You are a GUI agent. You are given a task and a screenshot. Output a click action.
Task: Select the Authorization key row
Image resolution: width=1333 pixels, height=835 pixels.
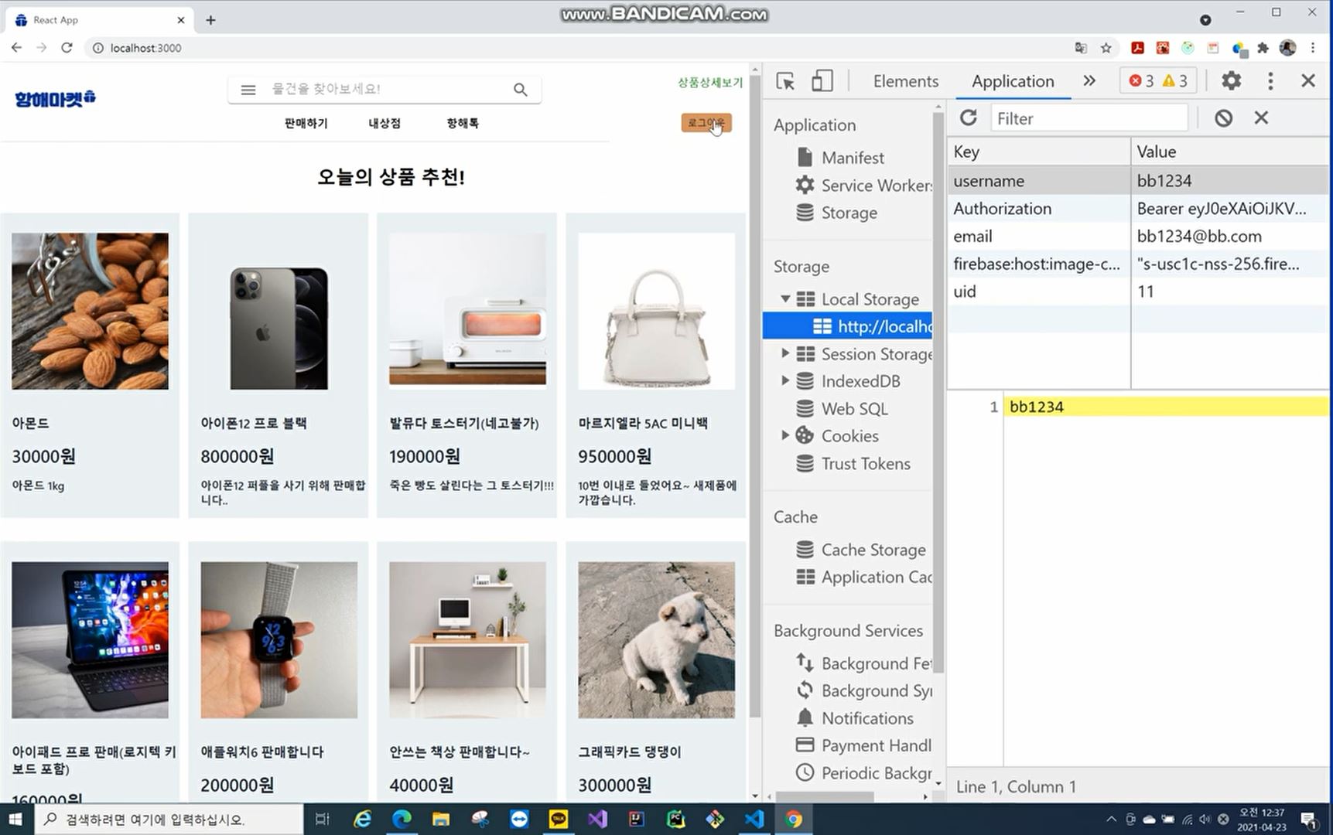1137,209
